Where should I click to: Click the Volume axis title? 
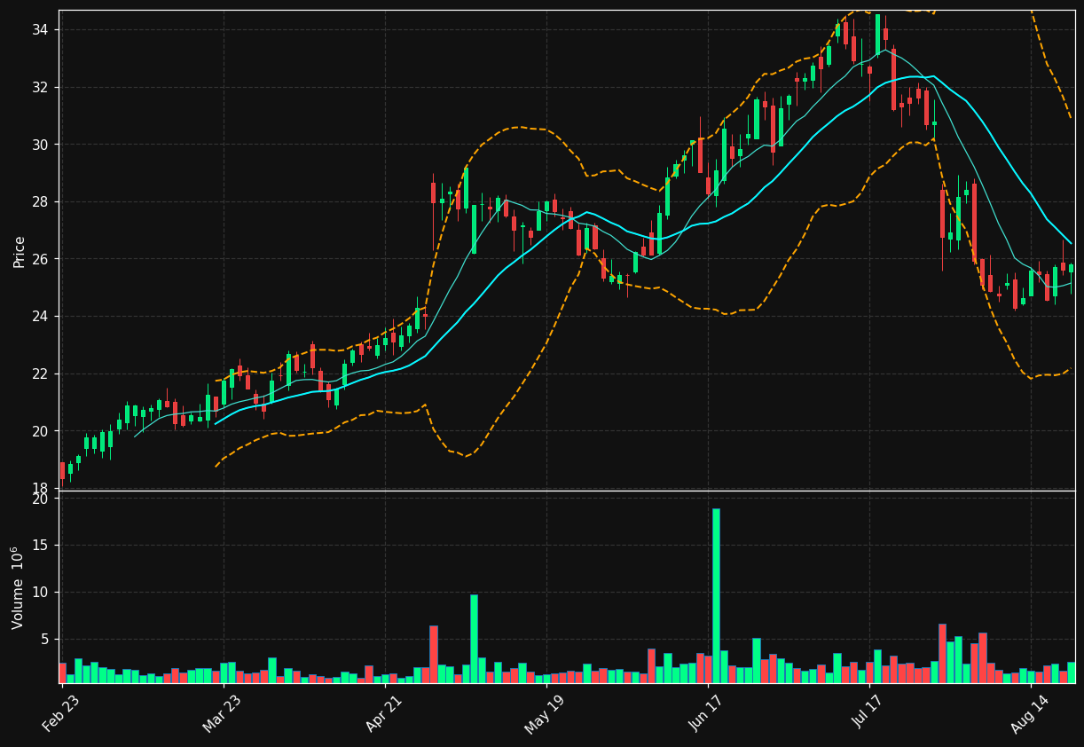(x=18, y=587)
